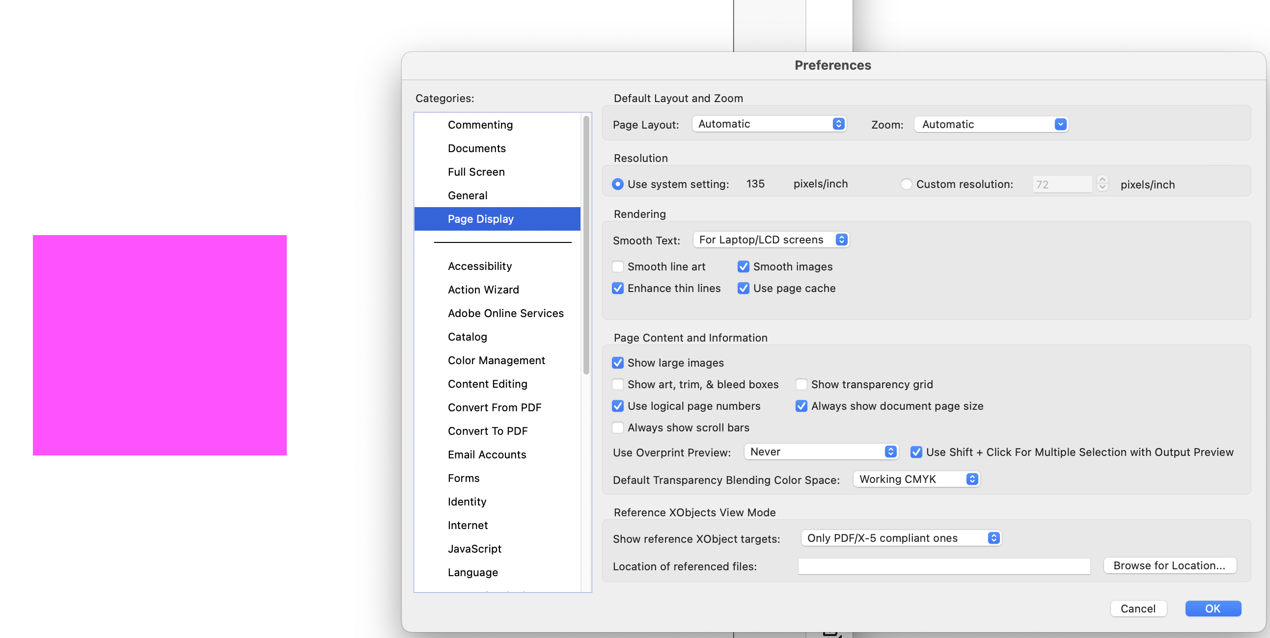Confirm preferences with the OK button
The image size is (1270, 638).
point(1214,608)
